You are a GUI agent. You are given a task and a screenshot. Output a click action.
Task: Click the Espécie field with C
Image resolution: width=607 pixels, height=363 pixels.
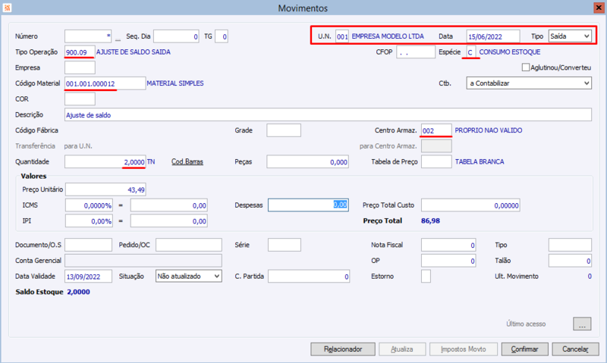470,52
